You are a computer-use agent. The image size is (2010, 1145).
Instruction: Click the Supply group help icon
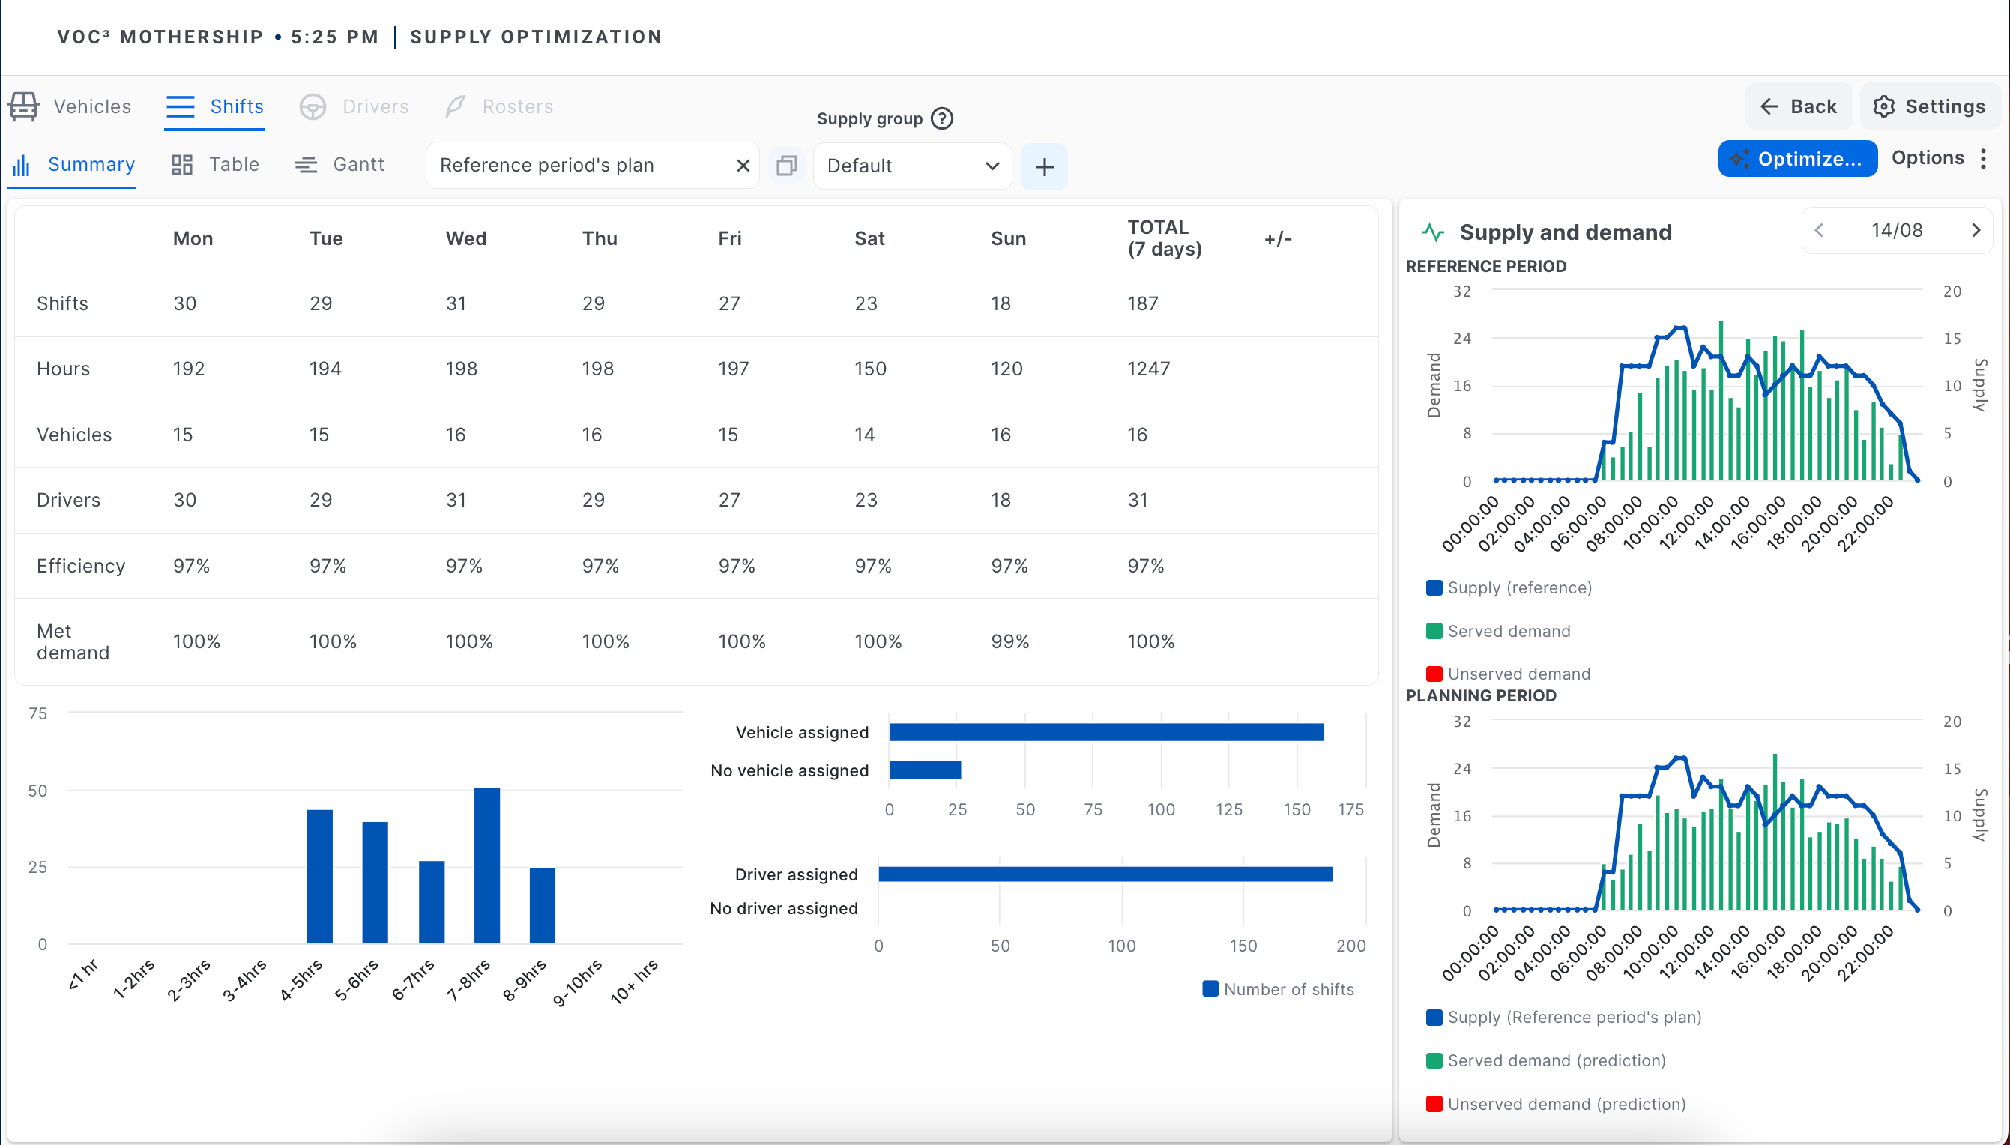tap(941, 118)
